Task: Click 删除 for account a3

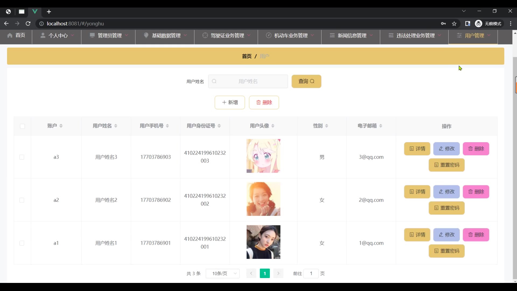Action: (x=476, y=149)
